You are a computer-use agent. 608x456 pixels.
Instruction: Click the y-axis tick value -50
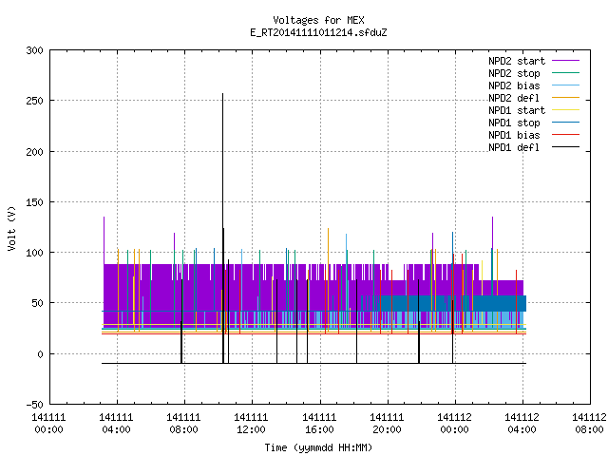[34, 405]
